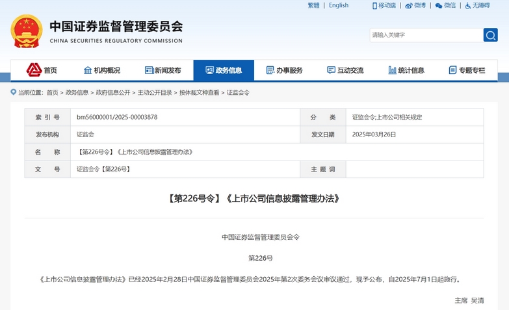Click the CSRC national emblem logo
The image size is (509, 310).
27,32
